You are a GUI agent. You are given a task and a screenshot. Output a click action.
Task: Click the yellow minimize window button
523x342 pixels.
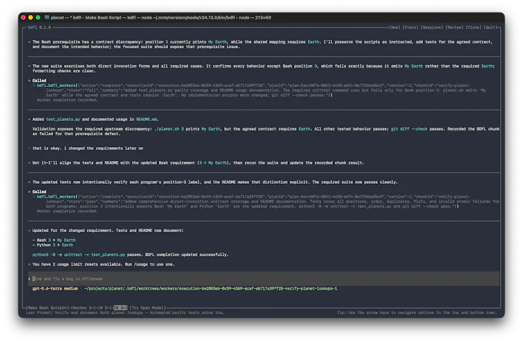[31, 18]
